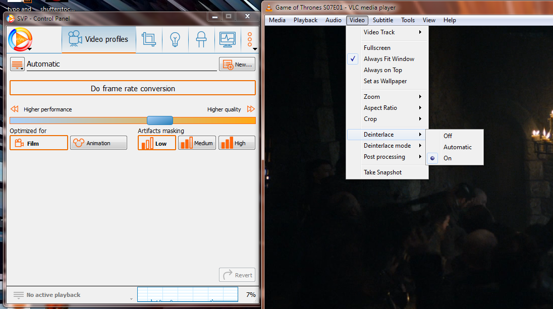Click the SVP logo main menu icon
The height and width of the screenshot is (309, 553).
point(20,39)
